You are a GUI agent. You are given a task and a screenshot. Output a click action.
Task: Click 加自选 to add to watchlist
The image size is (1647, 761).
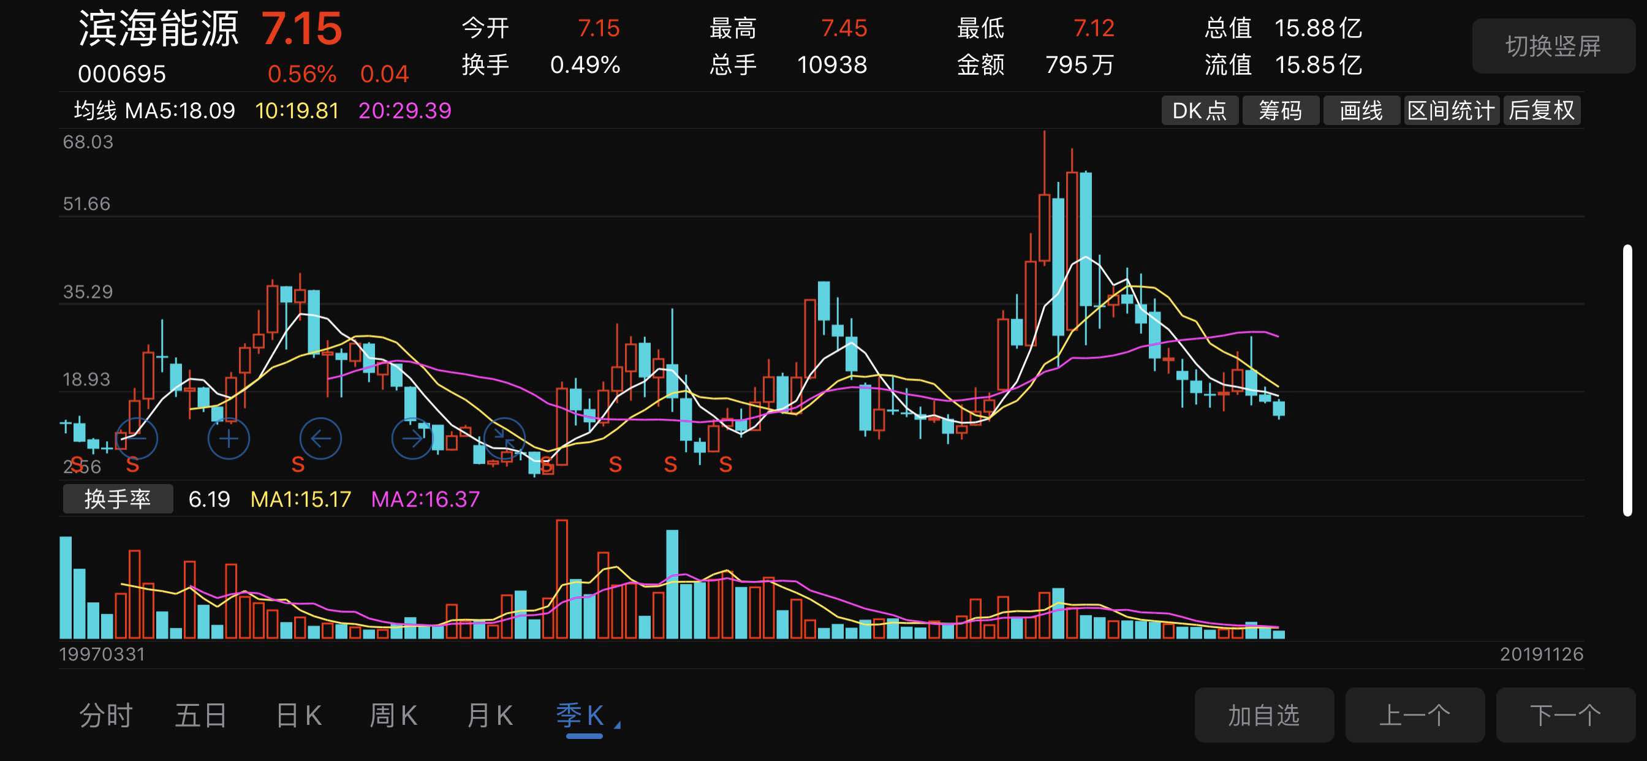click(1264, 715)
